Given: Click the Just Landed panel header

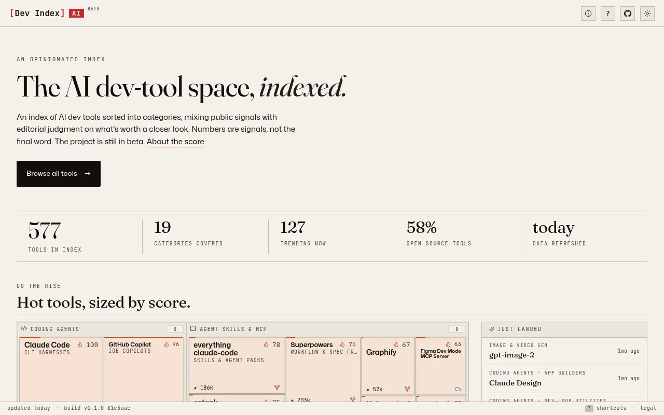Looking at the screenshot, I should tap(564, 329).
